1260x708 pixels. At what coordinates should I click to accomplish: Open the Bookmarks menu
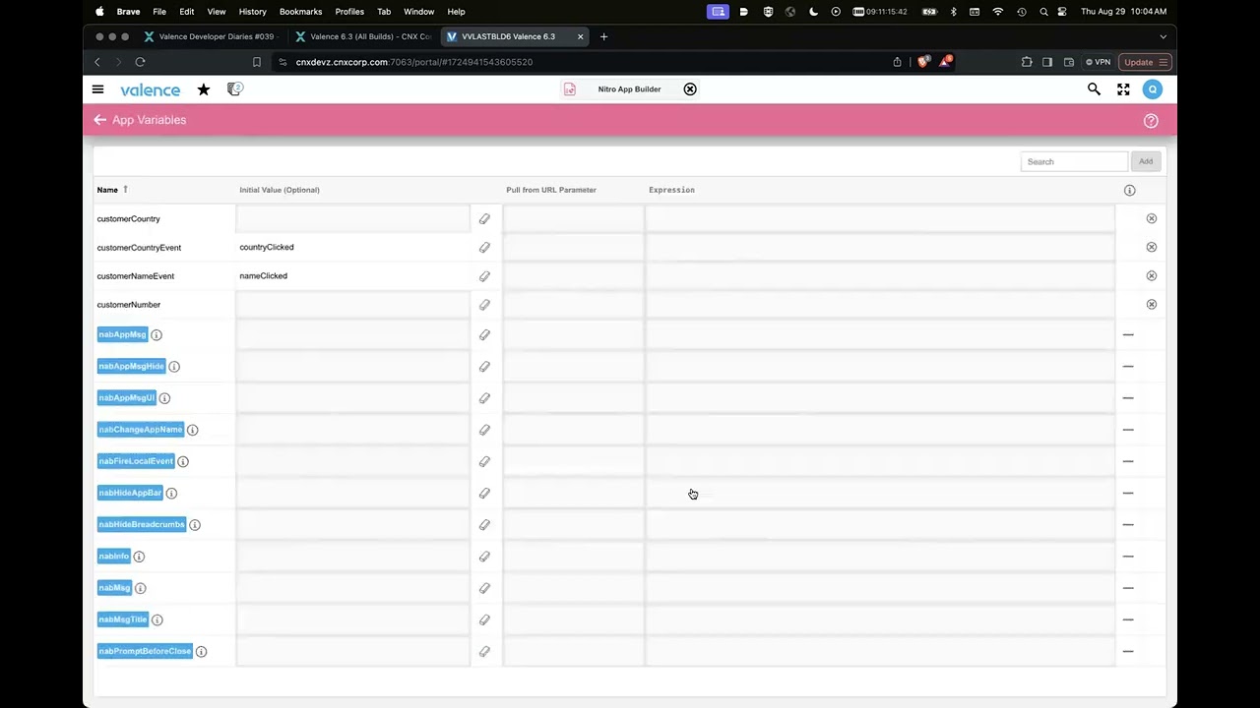300,12
